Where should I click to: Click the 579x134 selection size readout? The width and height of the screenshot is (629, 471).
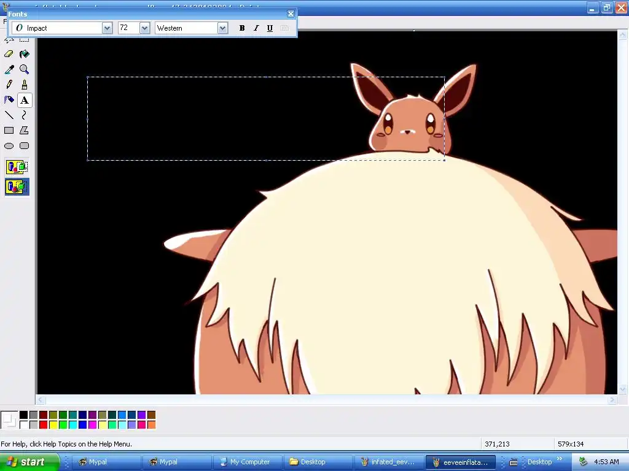[571, 444]
